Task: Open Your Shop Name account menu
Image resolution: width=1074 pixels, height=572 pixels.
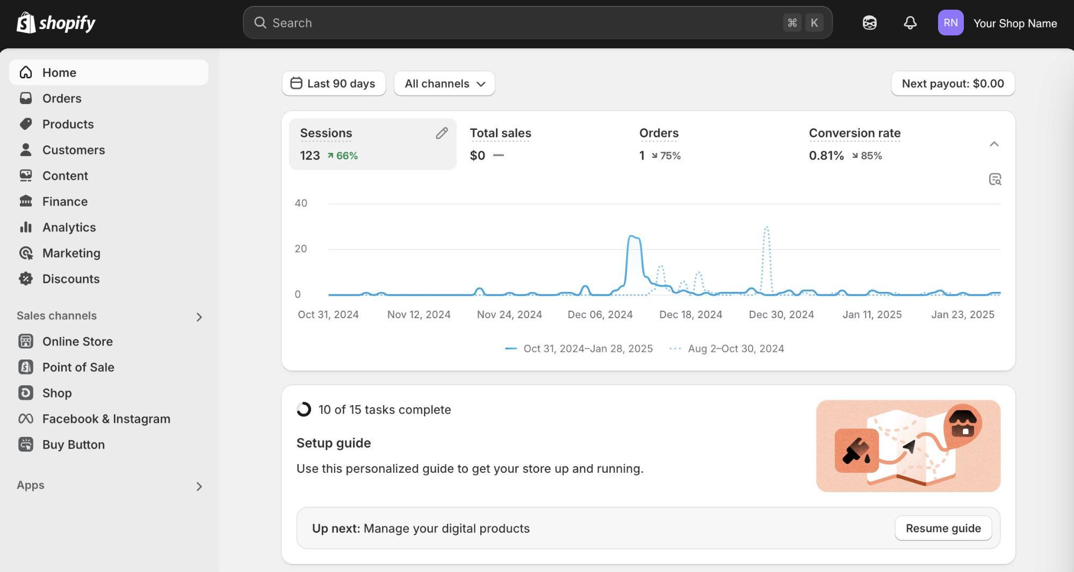Action: click(998, 23)
